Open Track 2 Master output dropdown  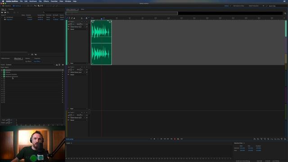[78, 75]
